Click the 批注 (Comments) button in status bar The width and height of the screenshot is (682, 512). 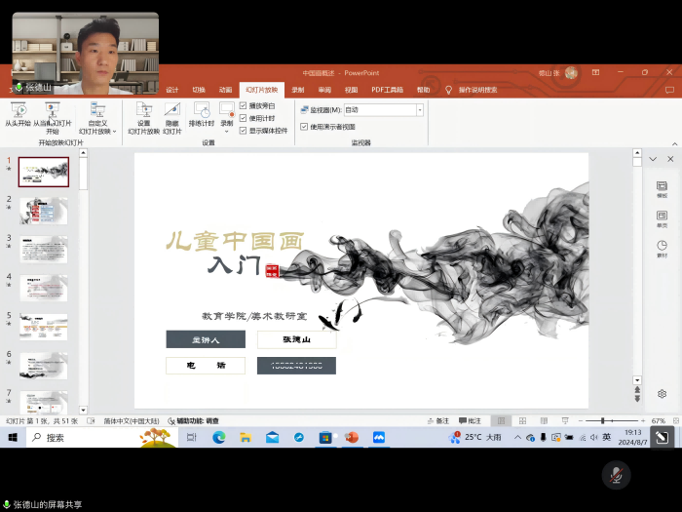[470, 420]
